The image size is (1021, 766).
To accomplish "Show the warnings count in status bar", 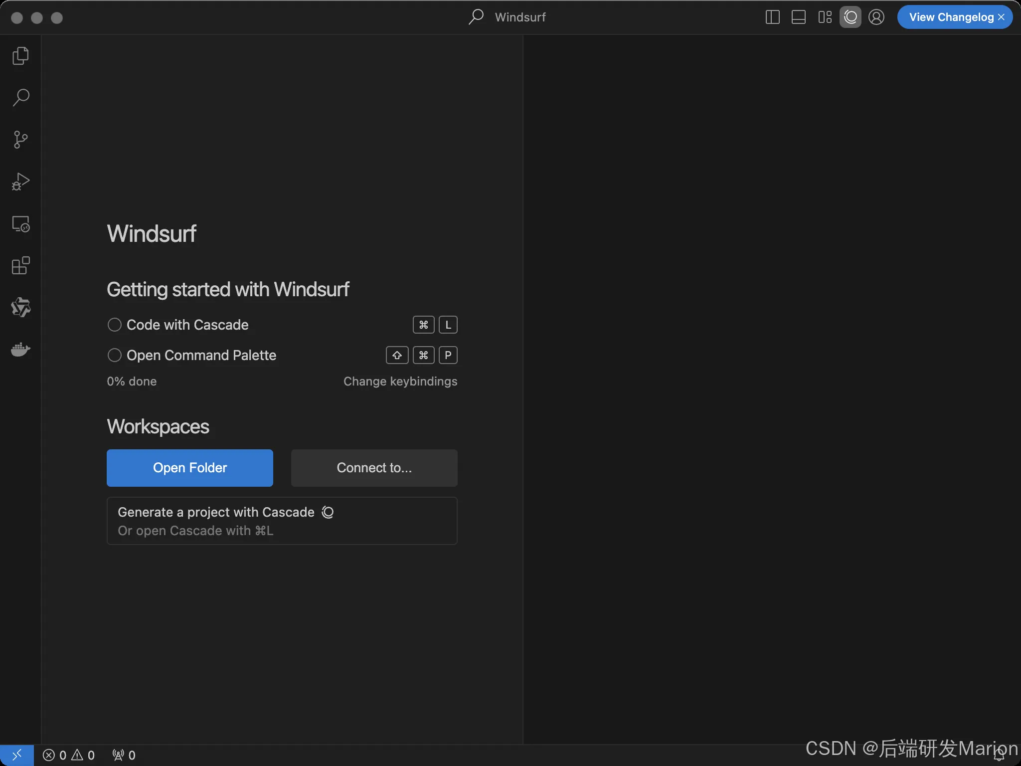I will click(83, 755).
